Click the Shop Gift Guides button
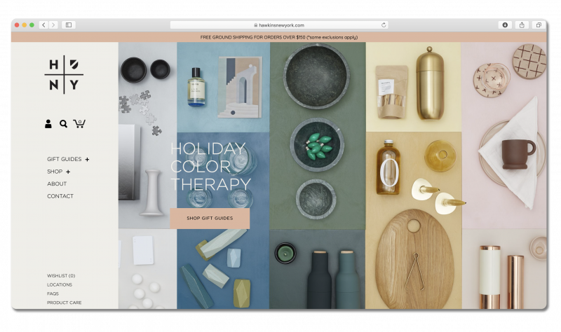Image resolution: width=561 pixels, height=332 pixels. point(210,219)
